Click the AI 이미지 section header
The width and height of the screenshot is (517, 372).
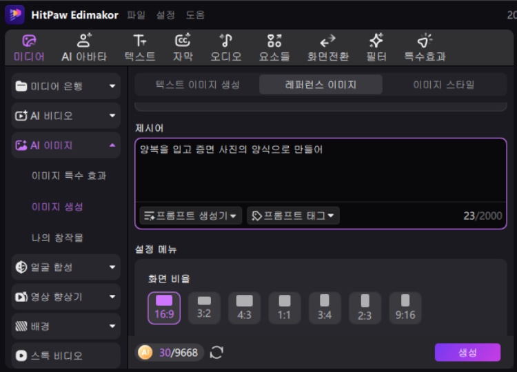[66, 145]
